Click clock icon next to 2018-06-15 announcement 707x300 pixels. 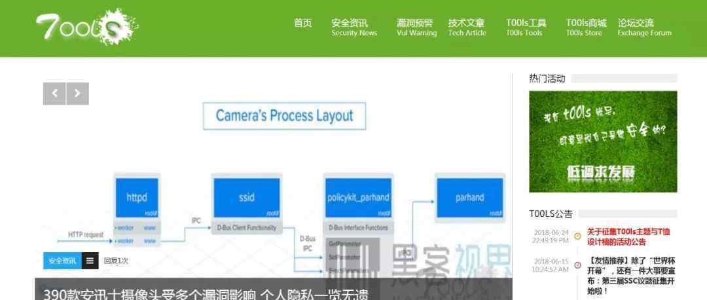tap(577, 265)
